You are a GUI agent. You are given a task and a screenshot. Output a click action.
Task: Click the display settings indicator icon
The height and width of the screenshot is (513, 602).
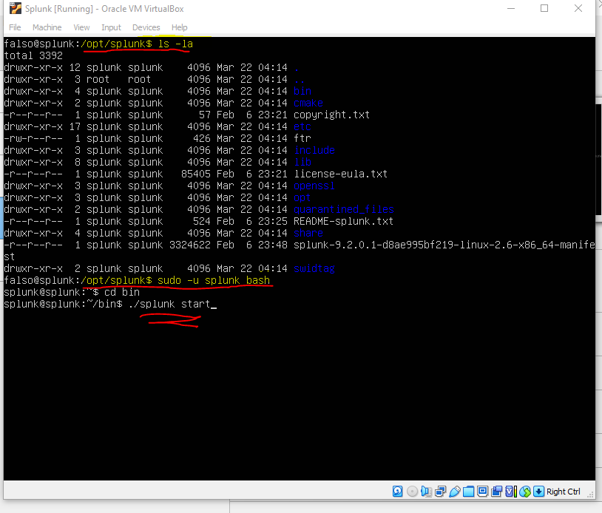pos(483,492)
